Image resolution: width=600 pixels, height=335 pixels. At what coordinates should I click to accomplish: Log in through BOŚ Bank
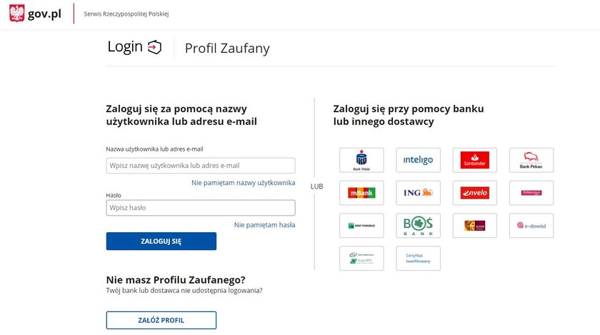coord(418,226)
